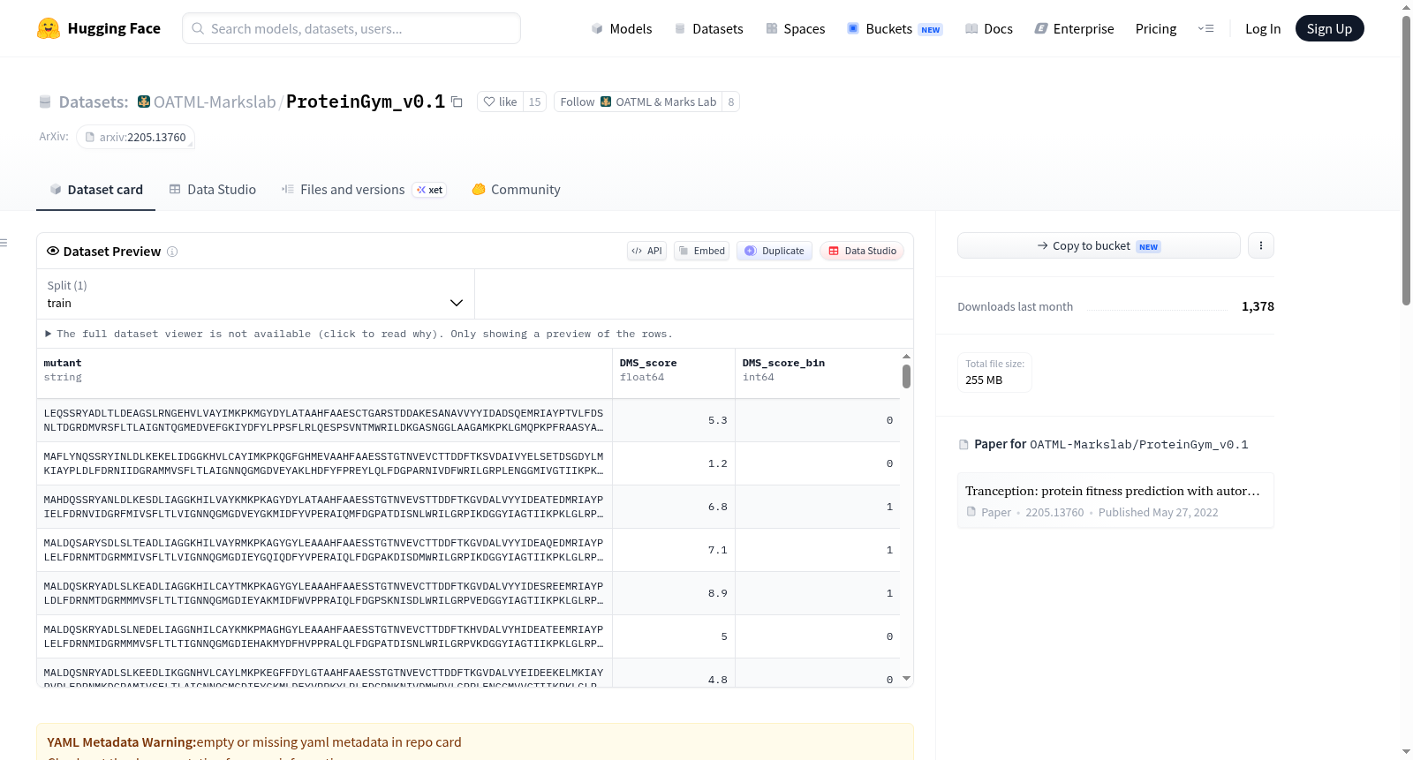Image resolution: width=1413 pixels, height=760 pixels.
Task: Click the API button
Action: coord(646,251)
